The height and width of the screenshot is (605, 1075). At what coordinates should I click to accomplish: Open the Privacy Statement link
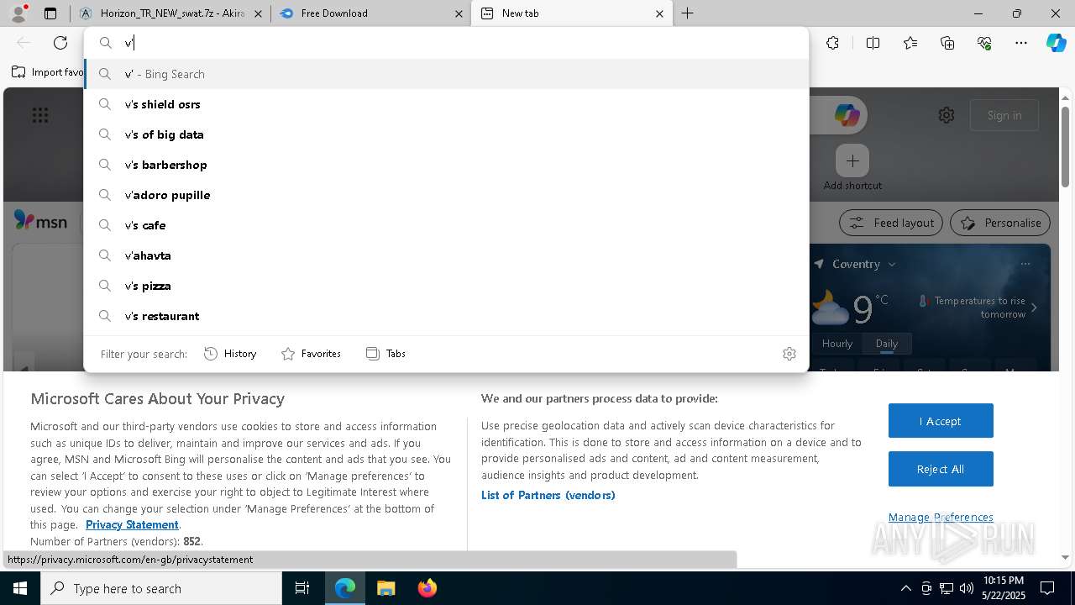[132, 525]
